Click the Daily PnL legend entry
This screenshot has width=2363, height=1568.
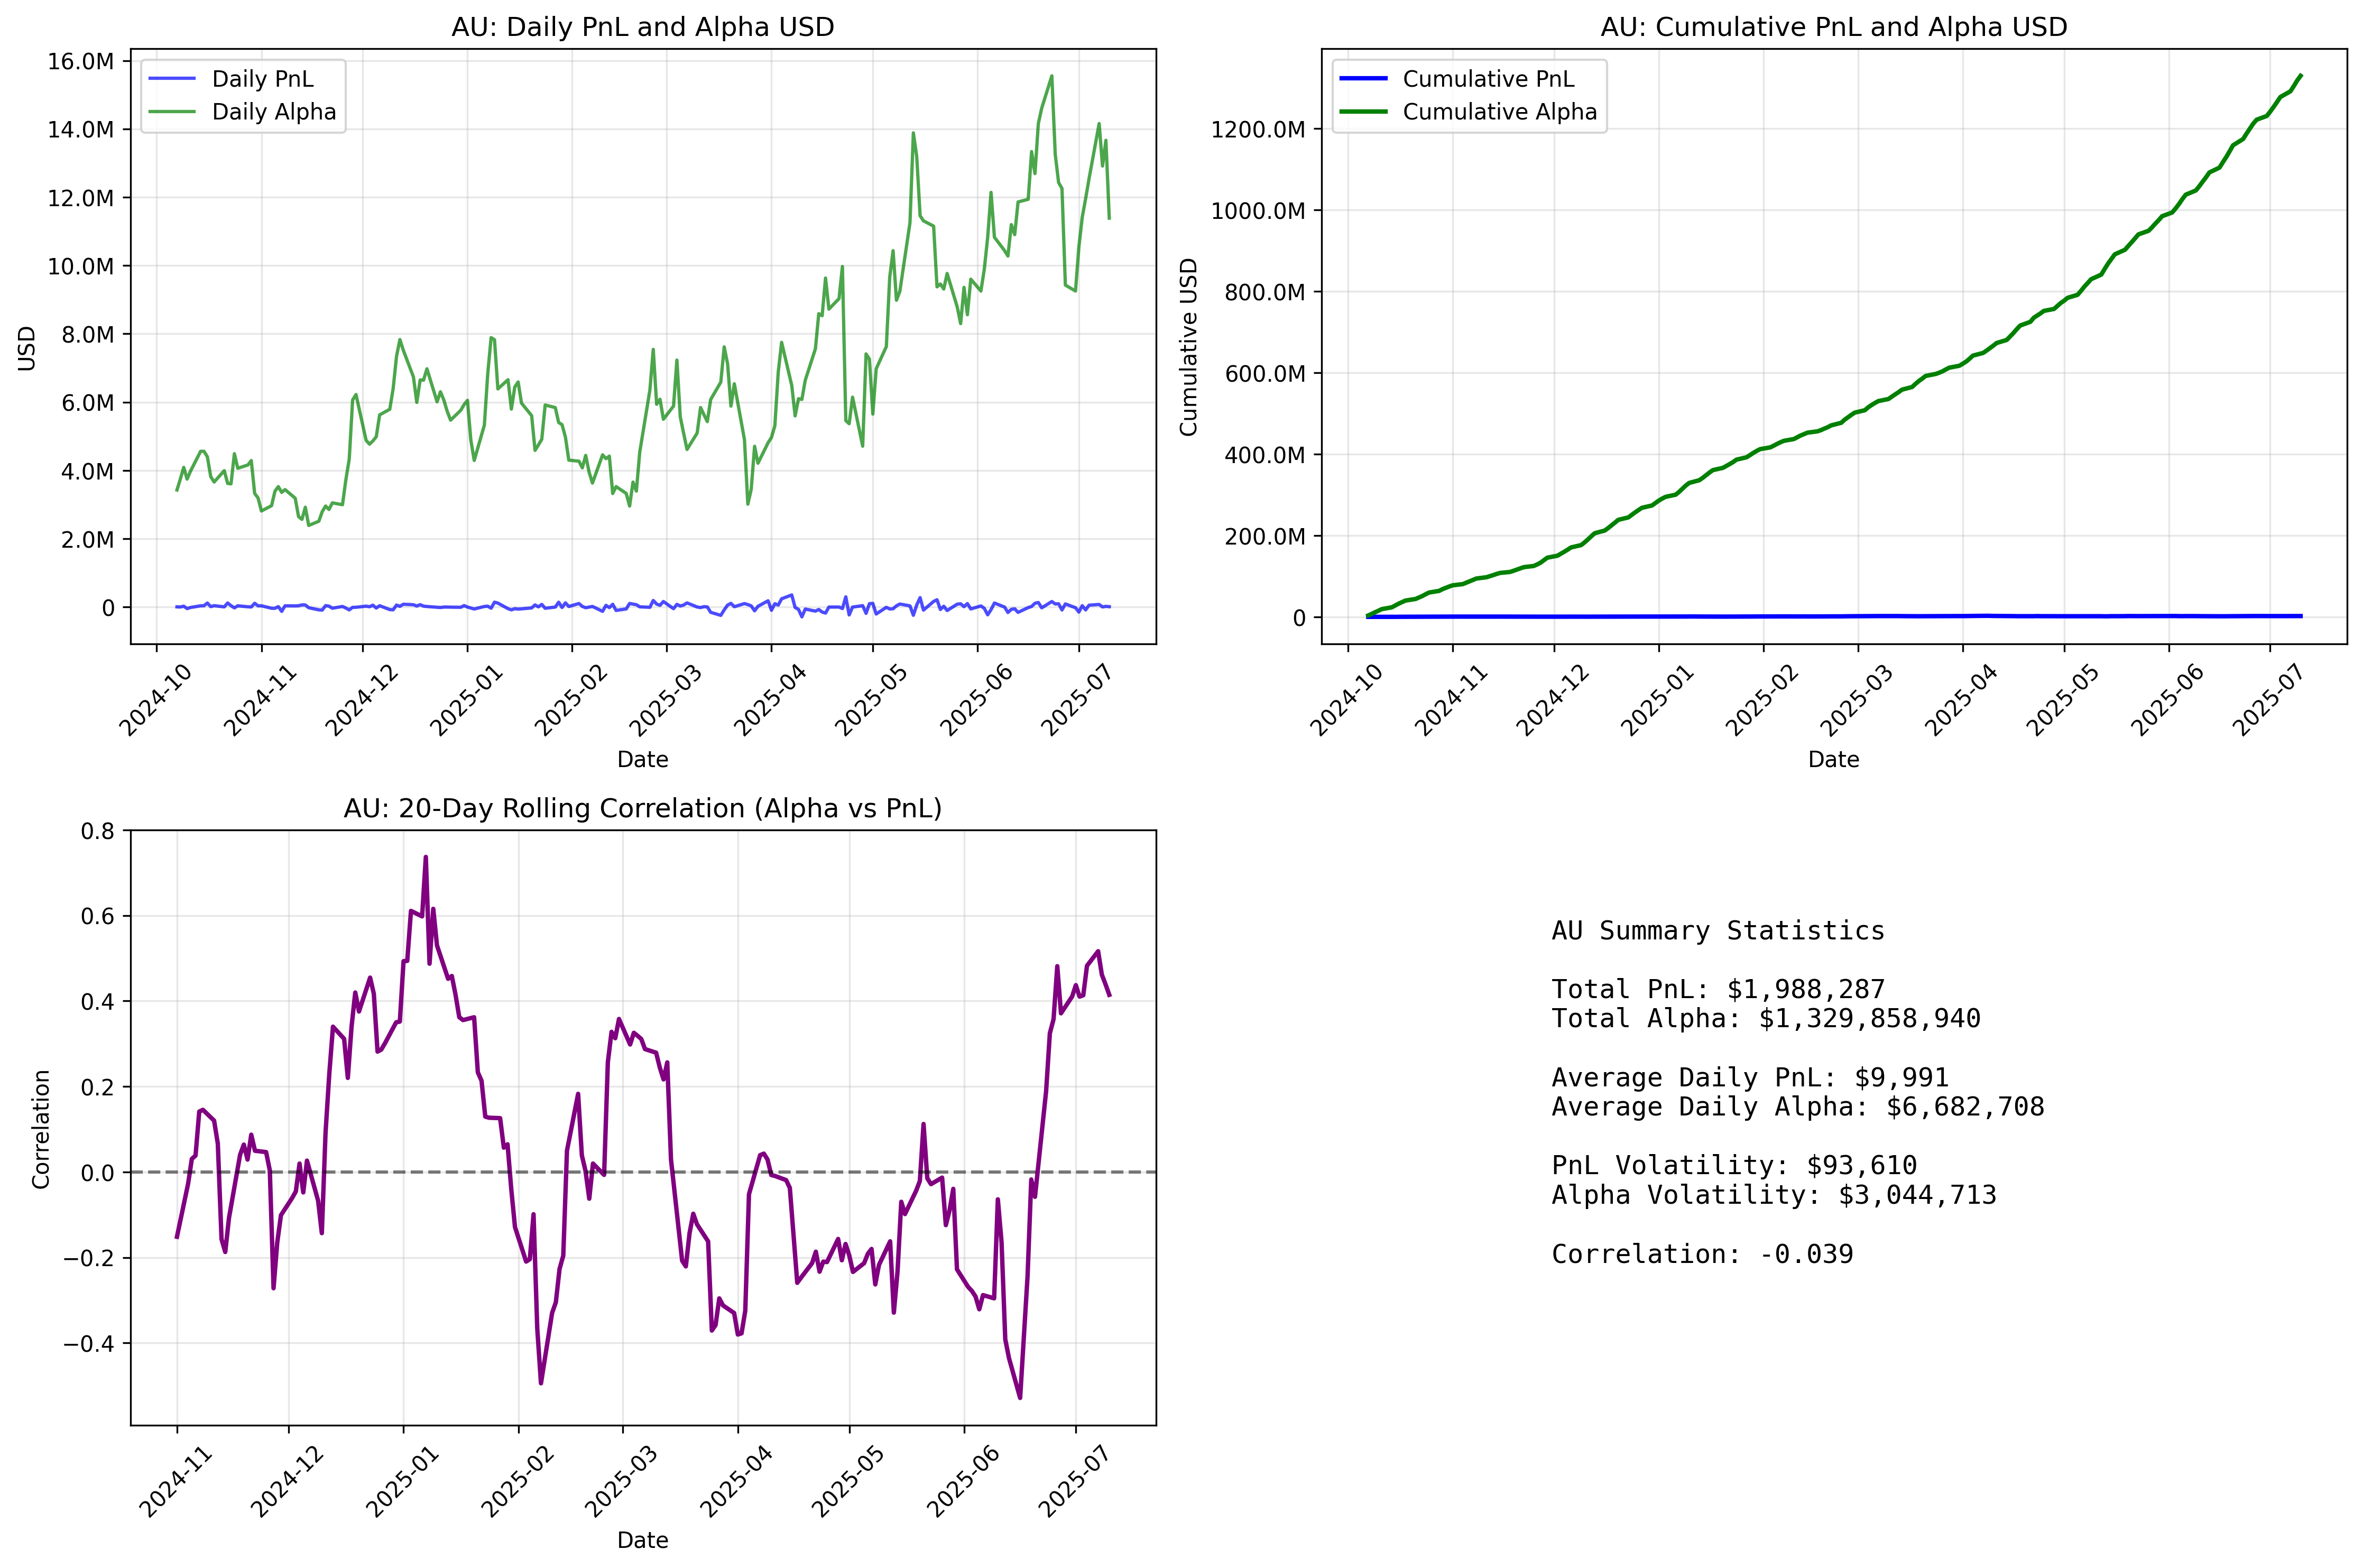[x=262, y=79]
